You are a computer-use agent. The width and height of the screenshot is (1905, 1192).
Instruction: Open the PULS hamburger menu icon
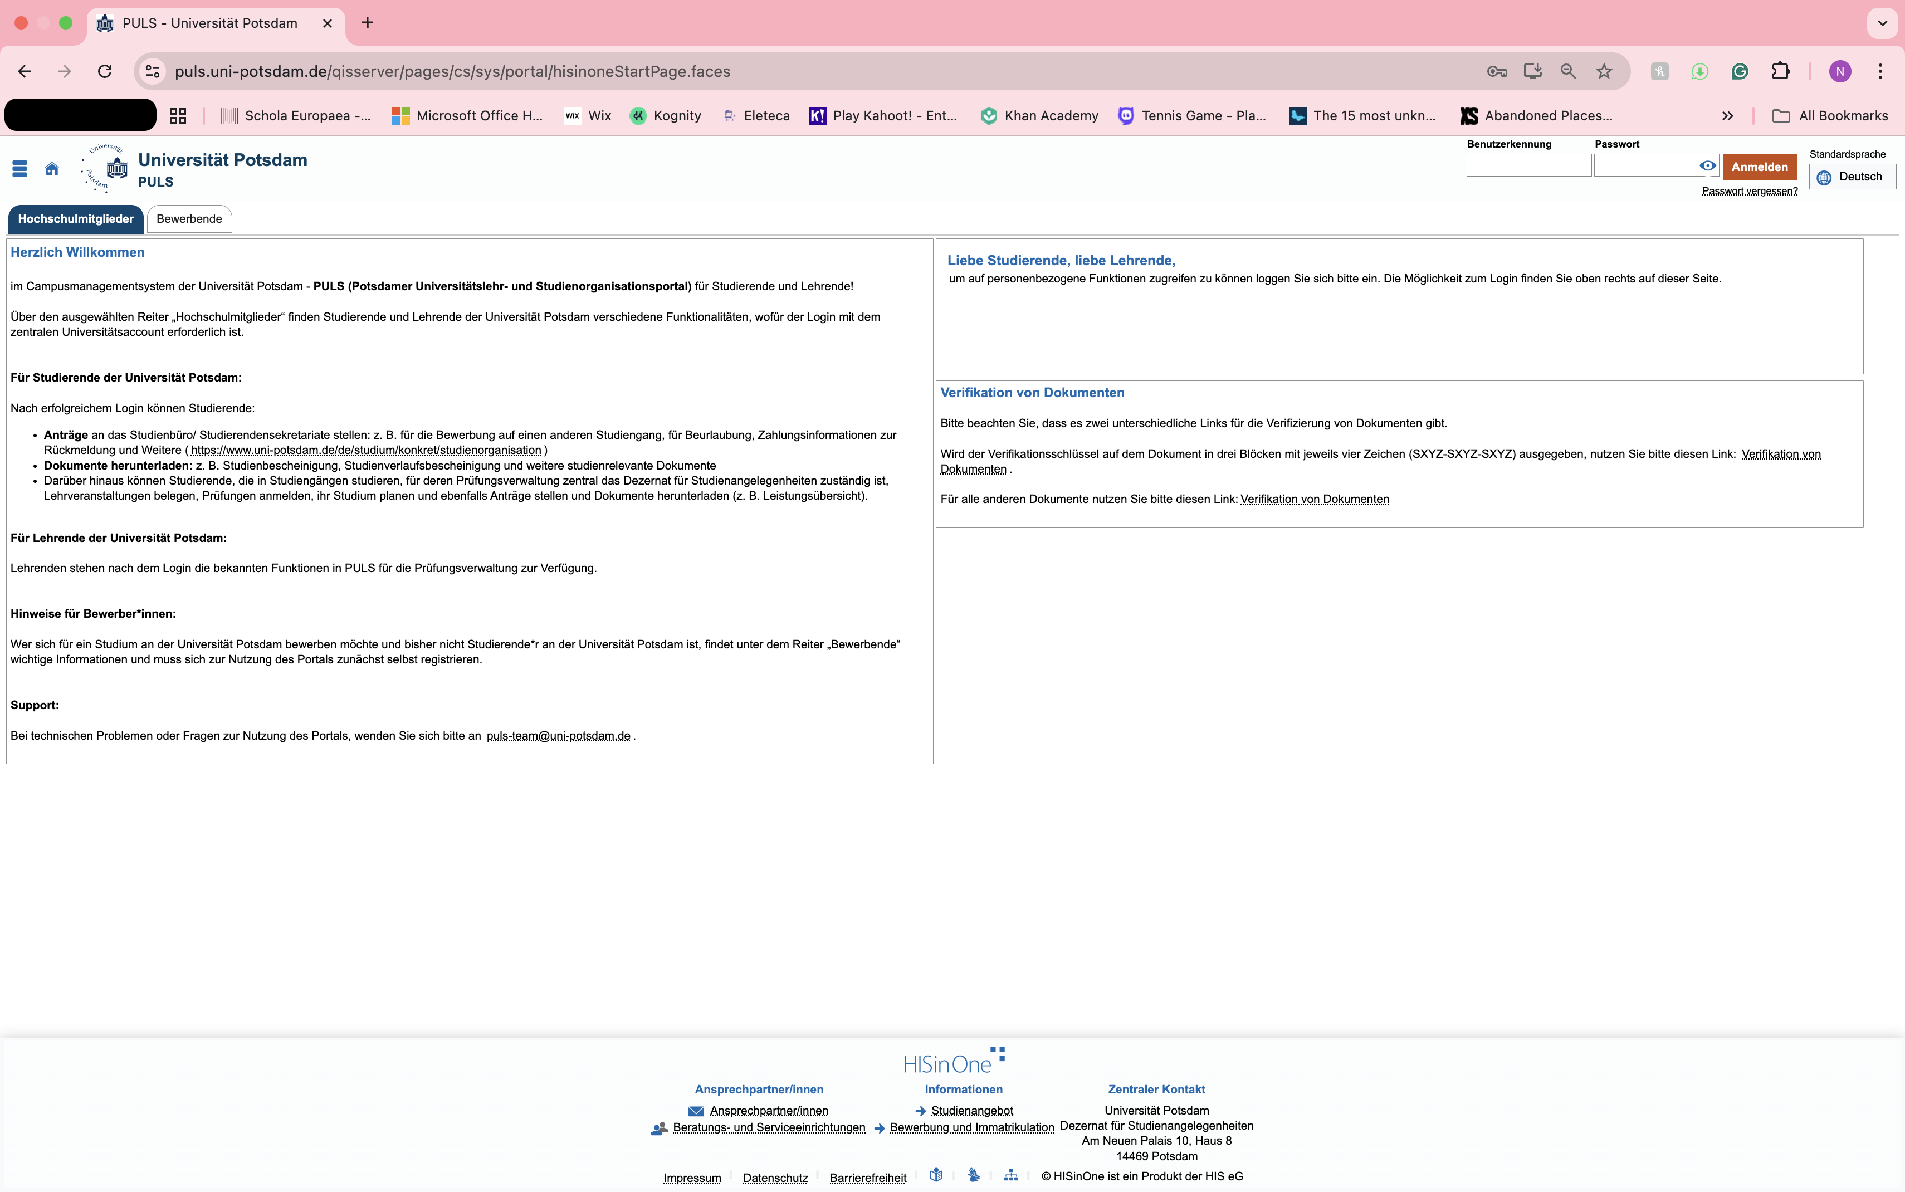pos(19,169)
